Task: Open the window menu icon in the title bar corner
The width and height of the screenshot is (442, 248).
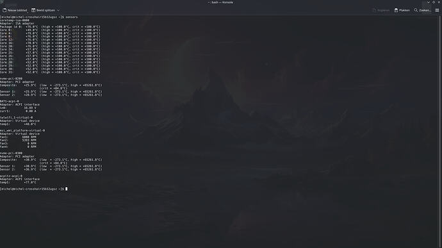Action: [3, 3]
